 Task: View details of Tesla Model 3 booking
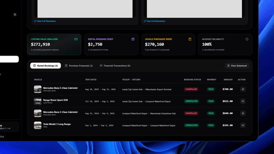[x=243, y=125]
